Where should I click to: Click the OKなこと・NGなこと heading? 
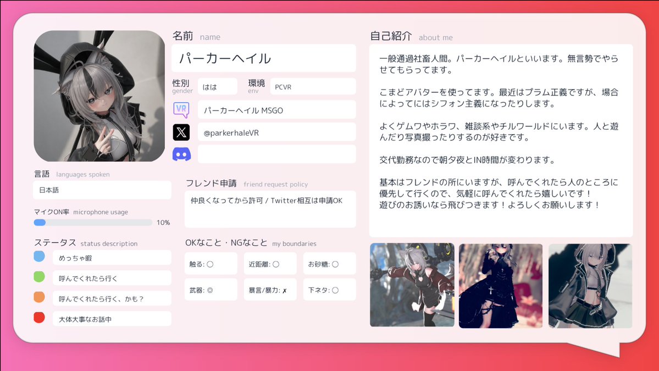tap(226, 242)
